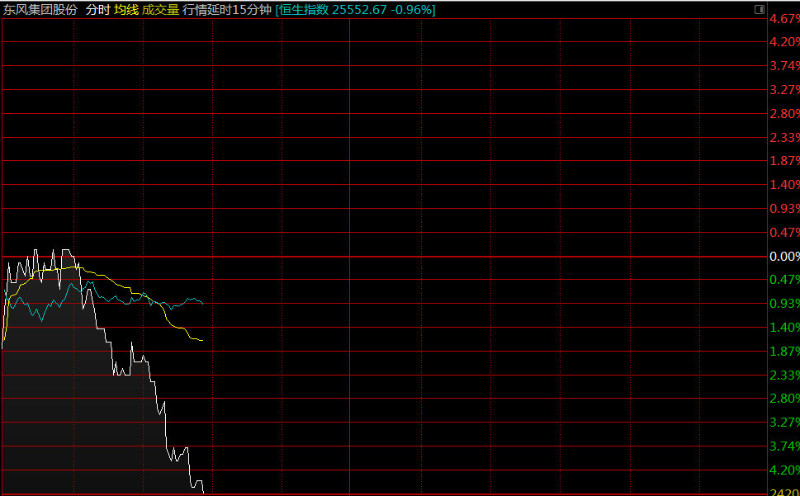
Task: Pick the red 3.27% axis label
Action: pyautogui.click(x=783, y=89)
